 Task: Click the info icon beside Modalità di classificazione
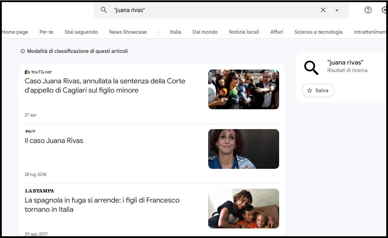pyautogui.click(x=23, y=51)
